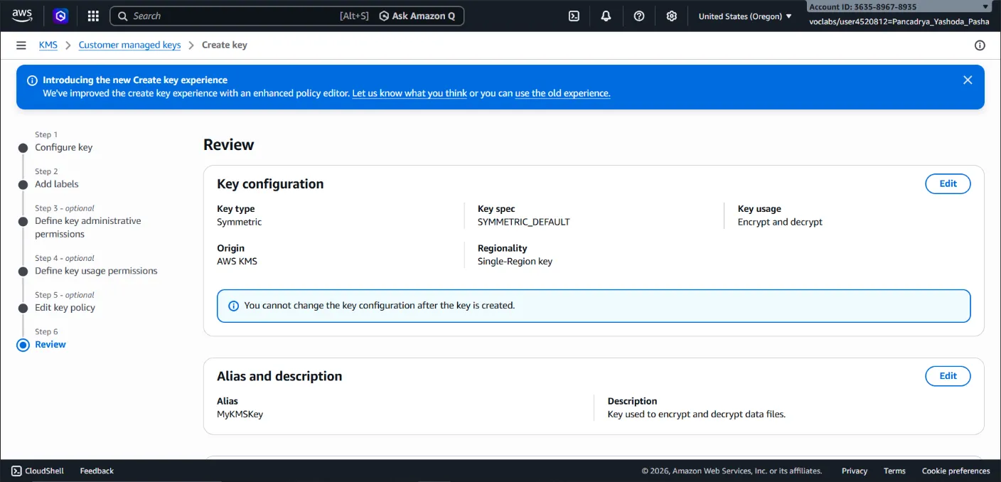Open the United States (Oregon) region dropdown
1001x482 pixels.
coord(745,16)
